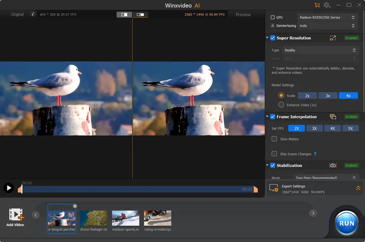Switch to split compare preview layout
The height and width of the screenshot is (242, 365).
[x=140, y=15]
